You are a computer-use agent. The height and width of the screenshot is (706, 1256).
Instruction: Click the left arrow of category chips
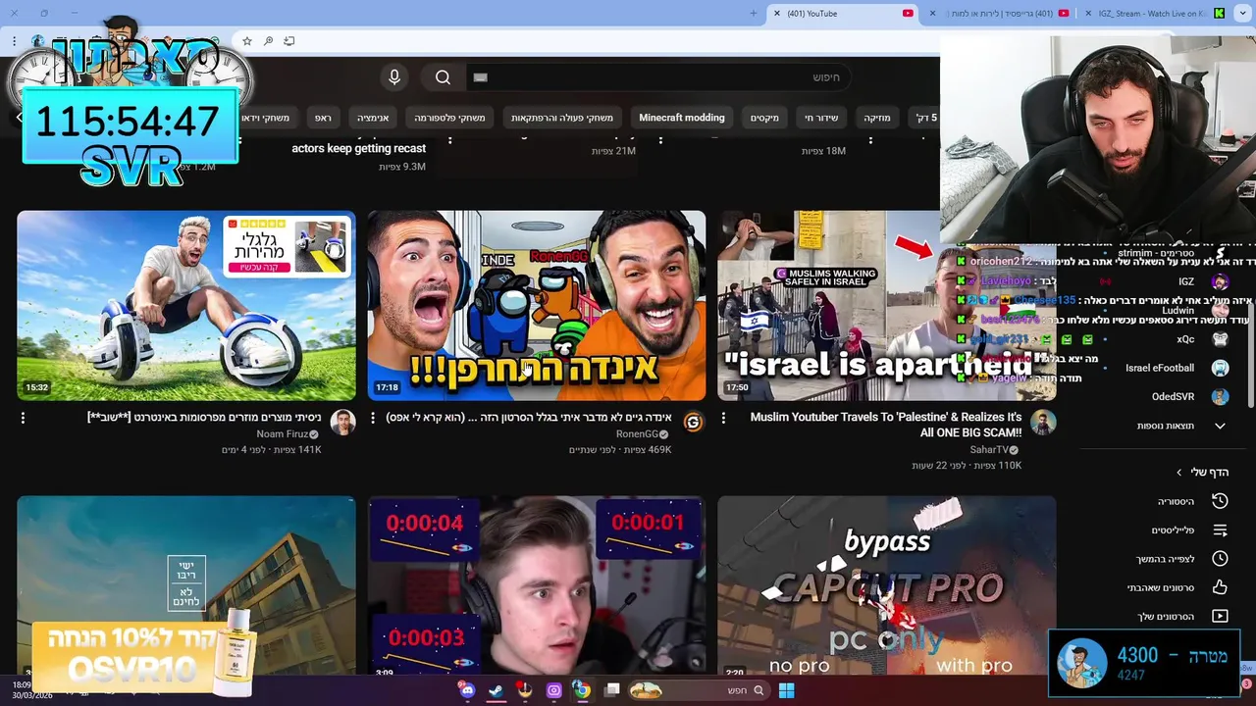pos(19,118)
